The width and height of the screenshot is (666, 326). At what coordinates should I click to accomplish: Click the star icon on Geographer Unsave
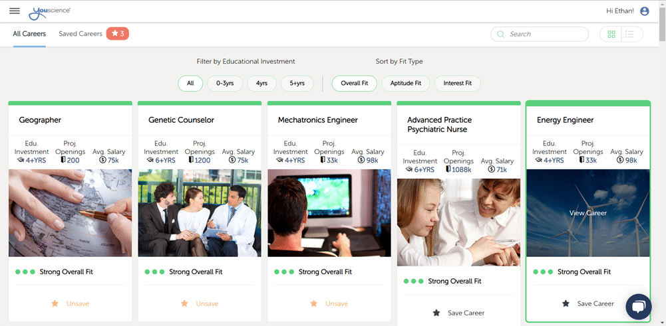pyautogui.click(x=55, y=303)
